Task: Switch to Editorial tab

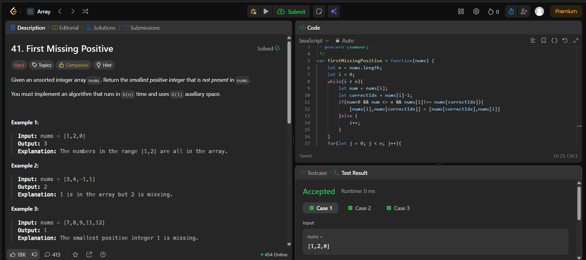Action: pyautogui.click(x=65, y=28)
